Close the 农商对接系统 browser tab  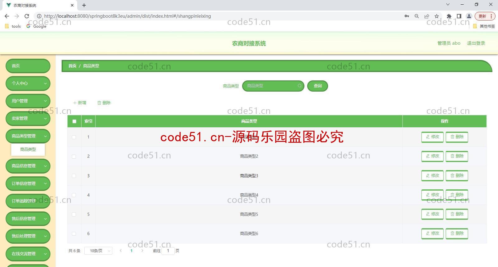pyautogui.click(x=72, y=5)
